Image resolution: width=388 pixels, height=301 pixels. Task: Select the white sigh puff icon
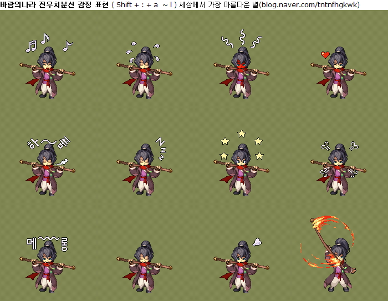pyautogui.click(x=256, y=242)
